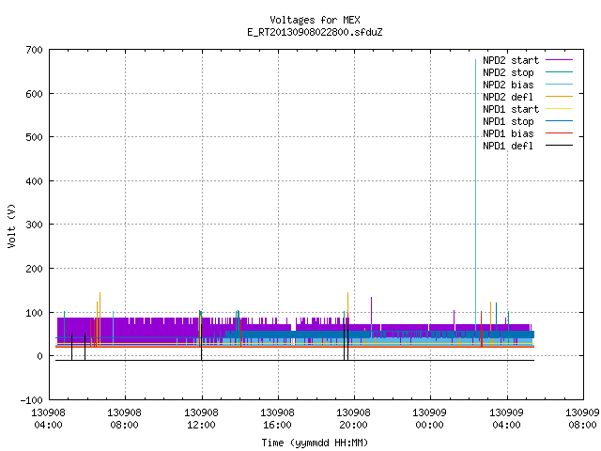The image size is (601, 451).
Task: Select the NPD1 stop legend entry
Action: [508, 121]
